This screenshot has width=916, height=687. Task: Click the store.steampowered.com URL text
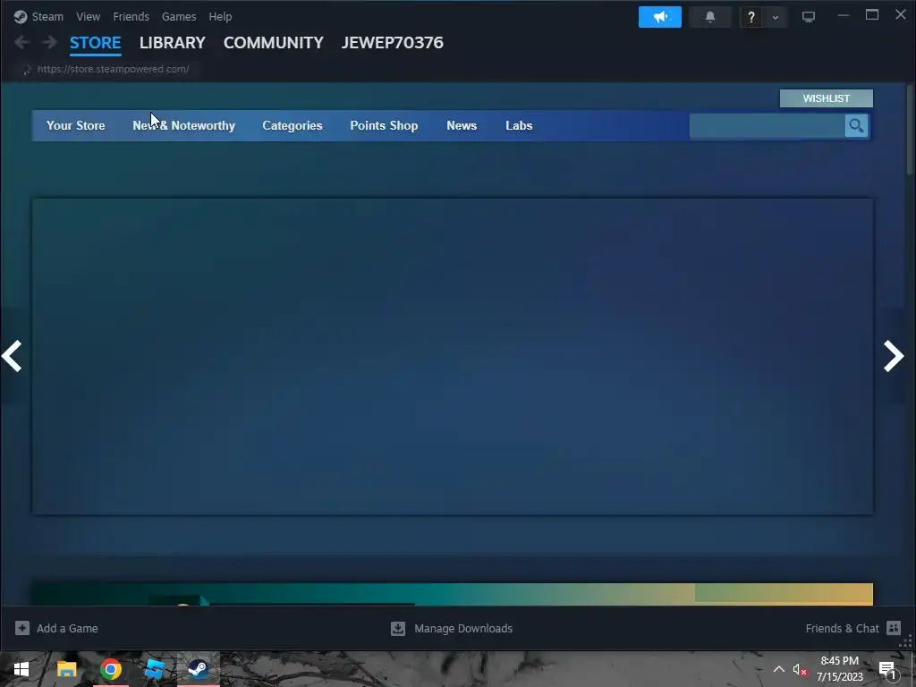click(113, 69)
